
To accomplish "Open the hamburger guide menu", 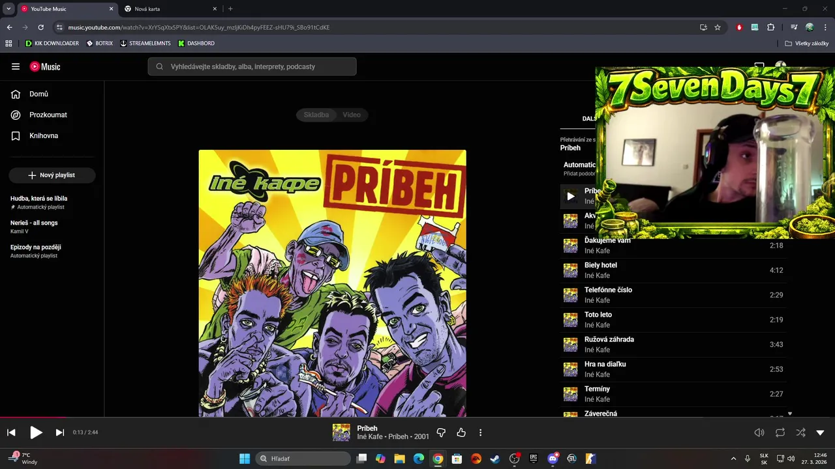I will [x=16, y=66].
